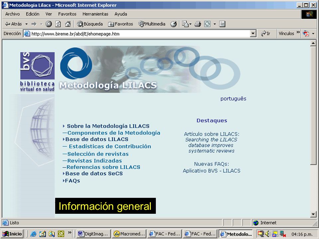Click the address bar URL field

click(x=140, y=34)
